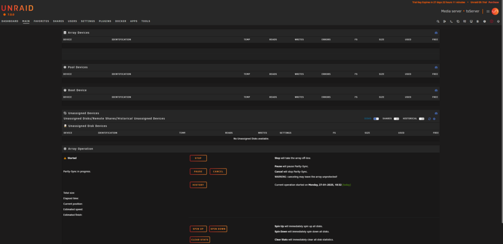503x244 pixels.
Task: Click the tsServer server name
Action: 472,11
